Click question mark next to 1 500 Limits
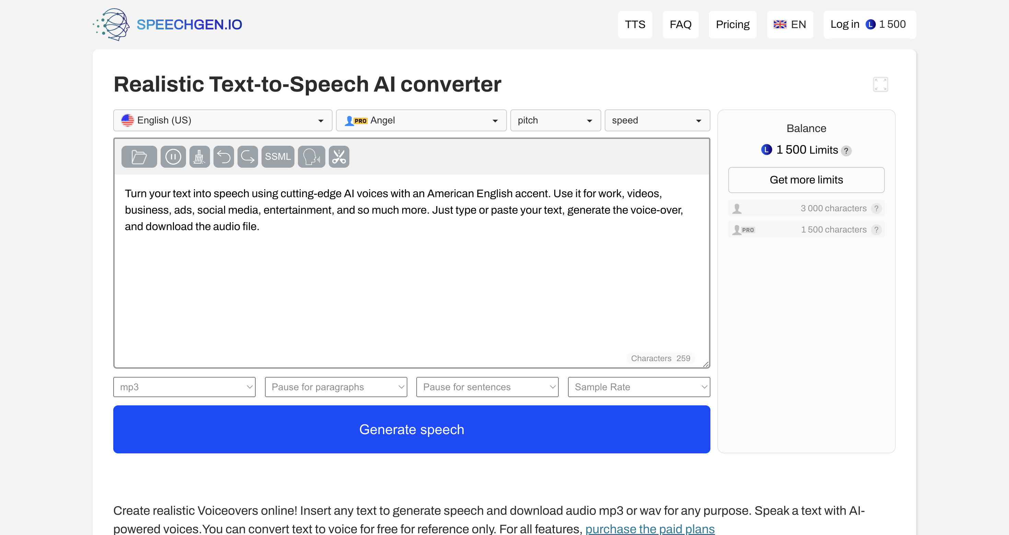Screen dimensions: 1009x535 pyautogui.click(x=846, y=151)
